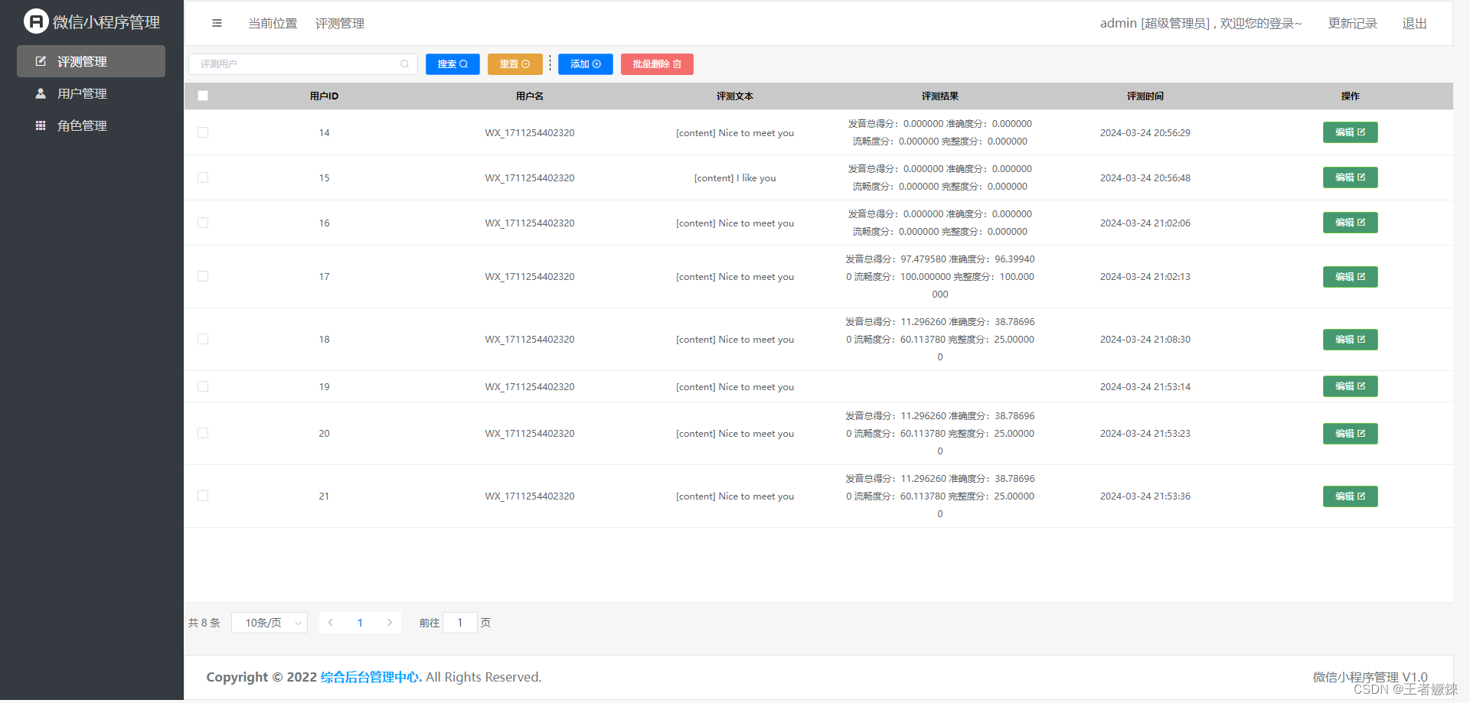Click 编辑 for row ID 14
Image resolution: width=1470 pixels, height=703 pixels.
pyautogui.click(x=1350, y=132)
